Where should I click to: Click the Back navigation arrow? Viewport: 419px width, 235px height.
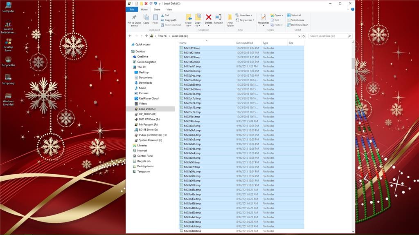[x=130, y=36]
